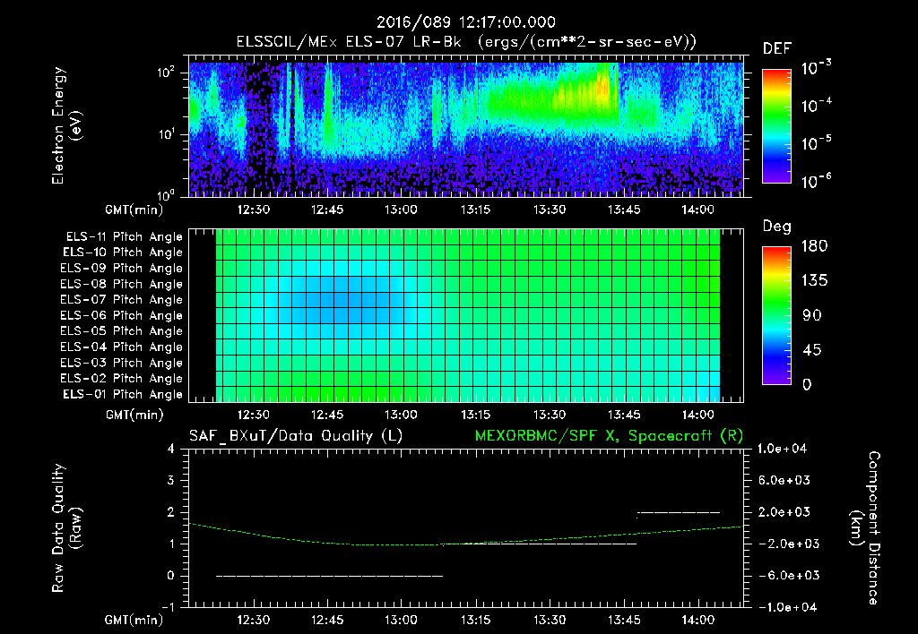This screenshot has width=918, height=634.
Task: Click the Raw Data Quality (Raw) axis label
Action: (x=66, y=528)
